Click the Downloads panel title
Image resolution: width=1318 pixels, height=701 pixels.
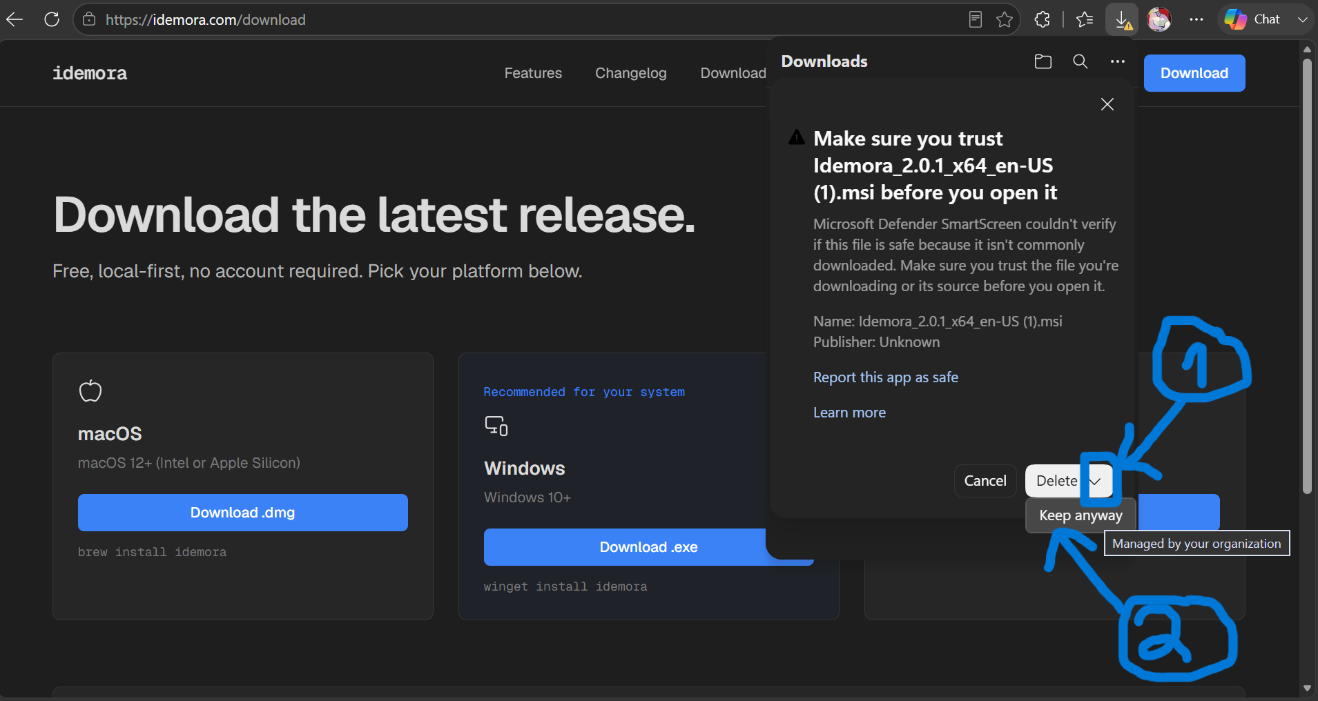click(x=824, y=61)
